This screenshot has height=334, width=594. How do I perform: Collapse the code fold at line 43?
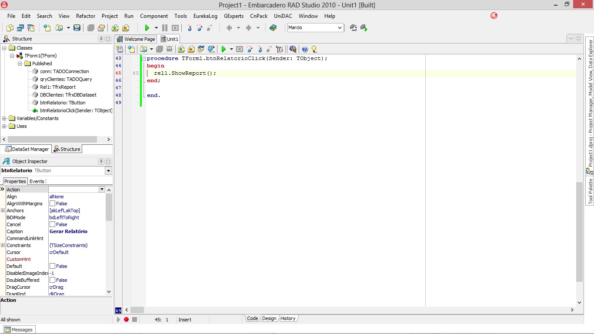144,58
